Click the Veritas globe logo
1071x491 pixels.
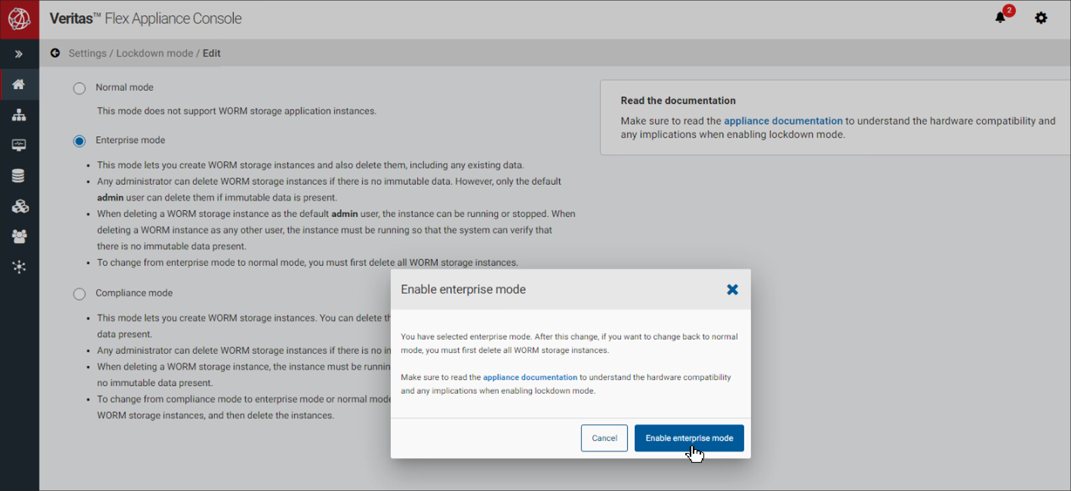coord(20,19)
